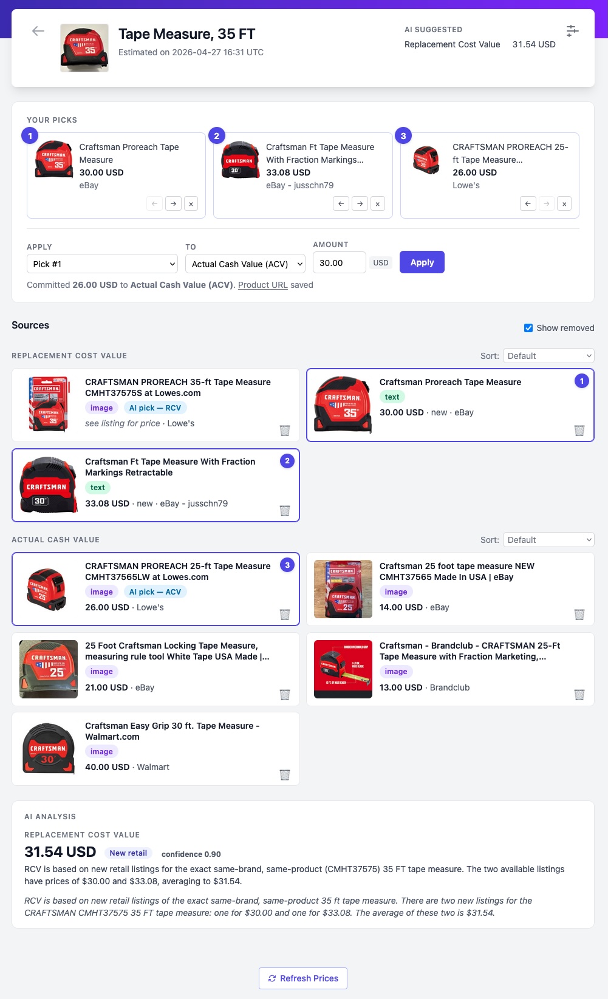Open the adjustment sliders settings icon
Image resolution: width=608 pixels, height=999 pixels.
[572, 30]
